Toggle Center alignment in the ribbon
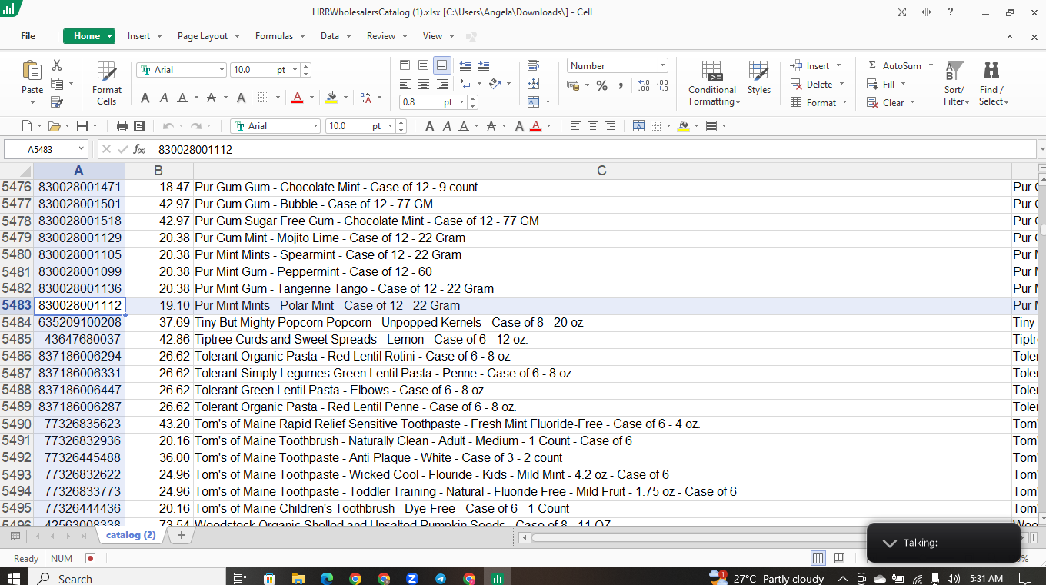This screenshot has height=585, width=1046. 424,84
